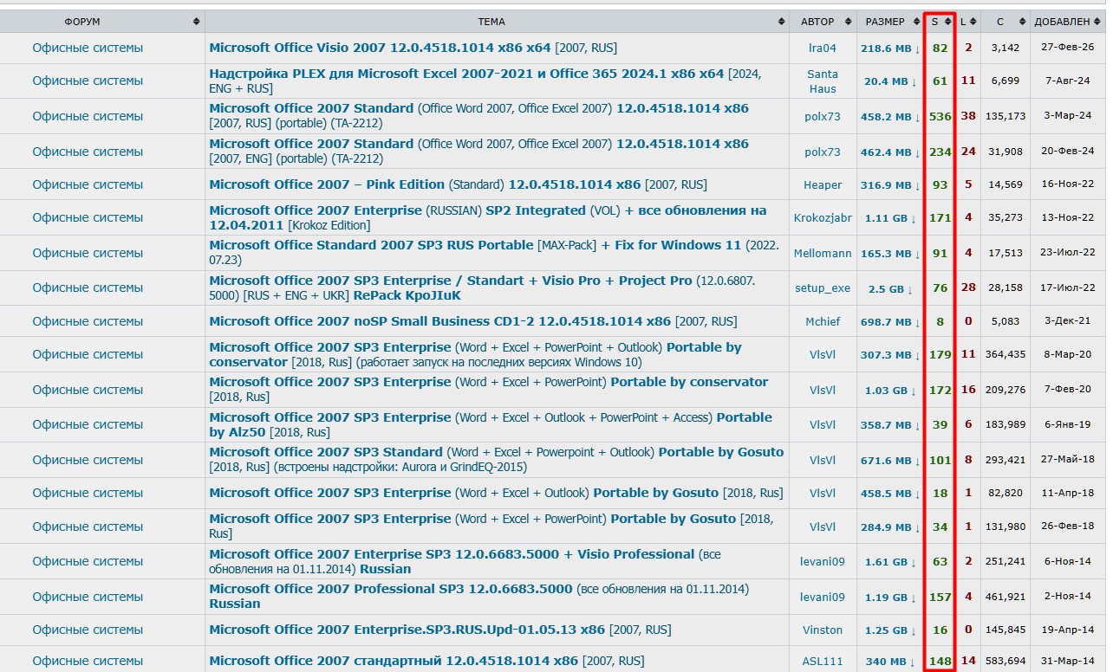
Task: View the author Krokozjabr's profile
Action: click(823, 217)
